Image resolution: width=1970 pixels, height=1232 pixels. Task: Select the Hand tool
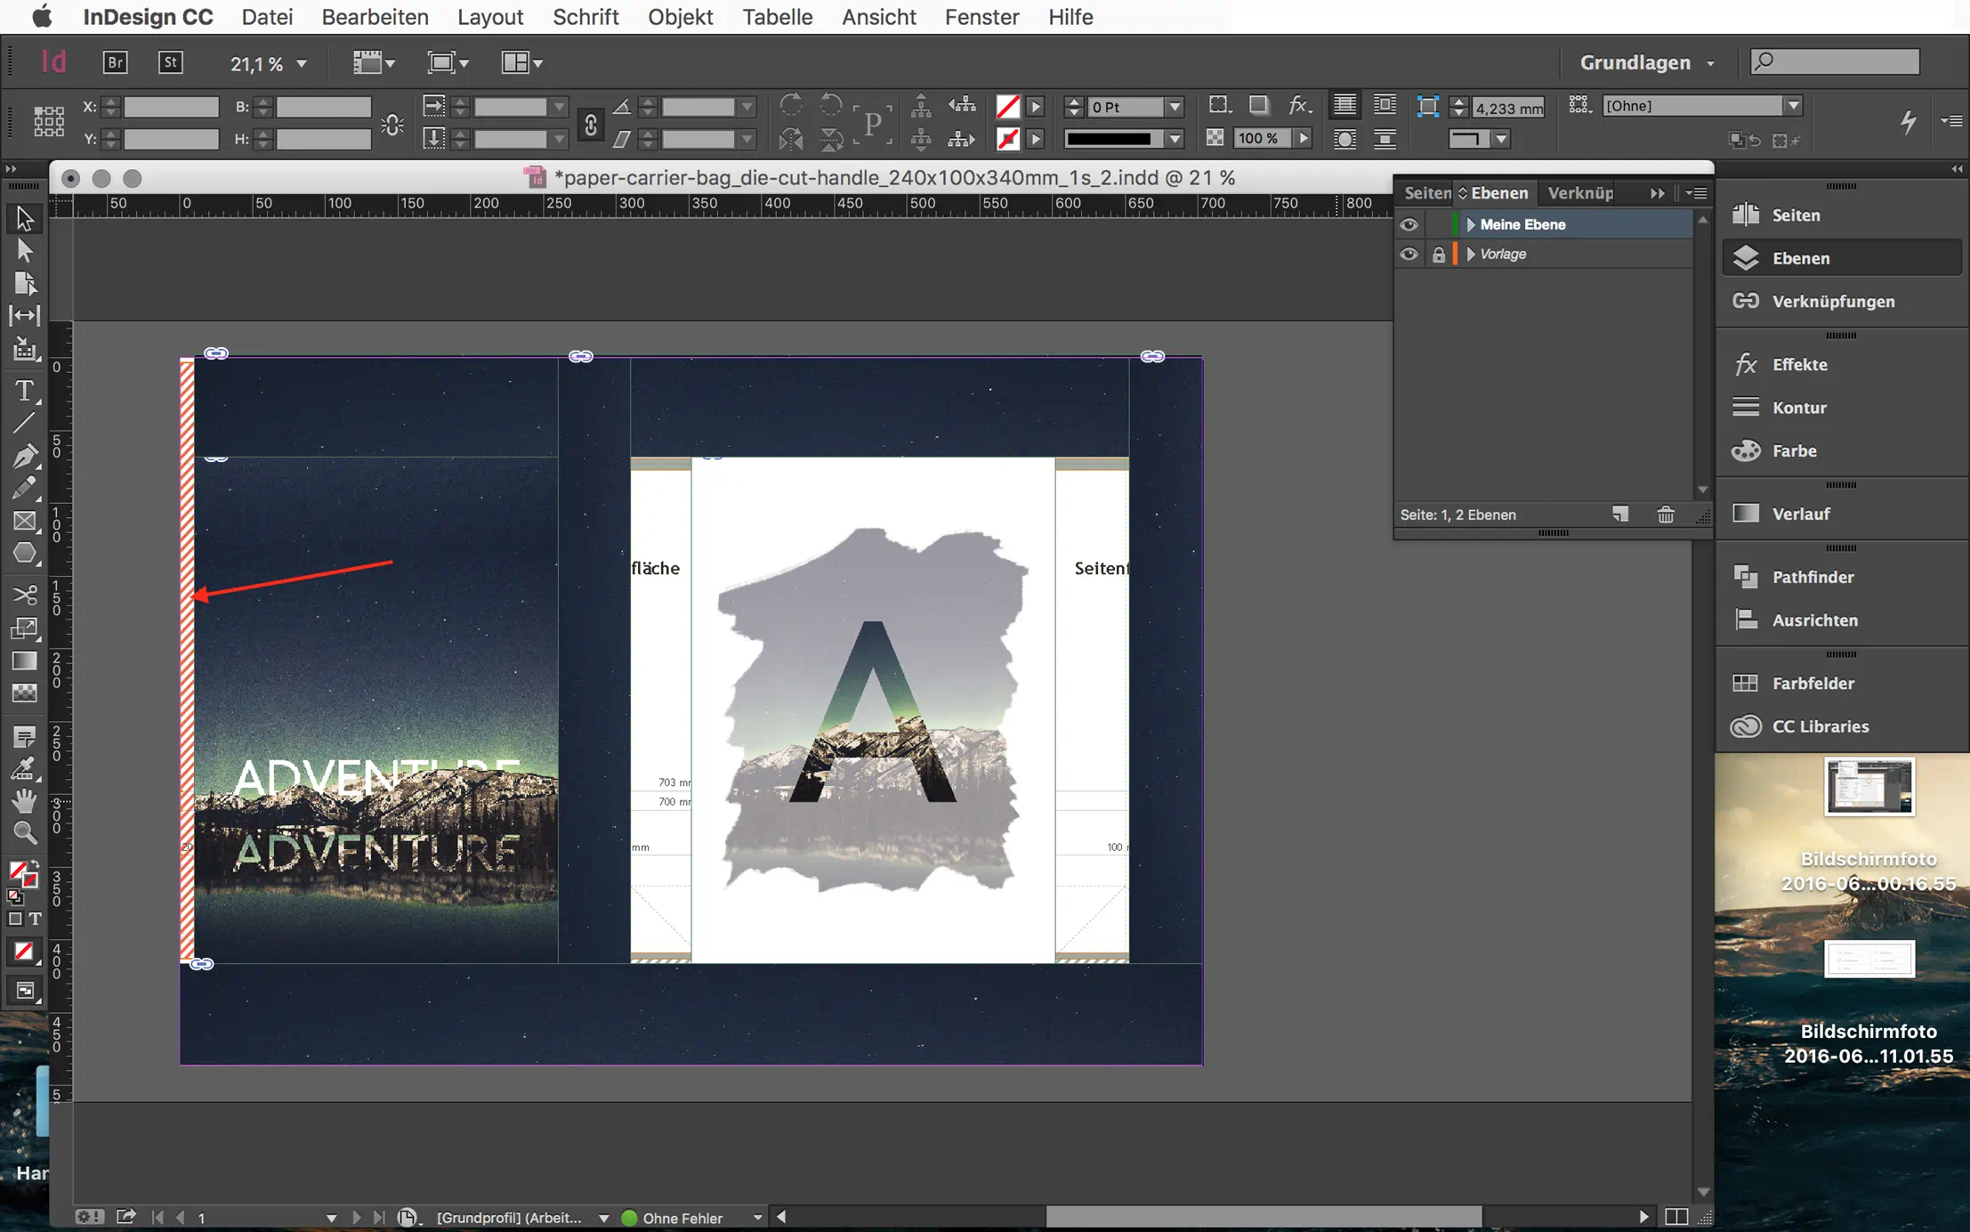point(24,801)
